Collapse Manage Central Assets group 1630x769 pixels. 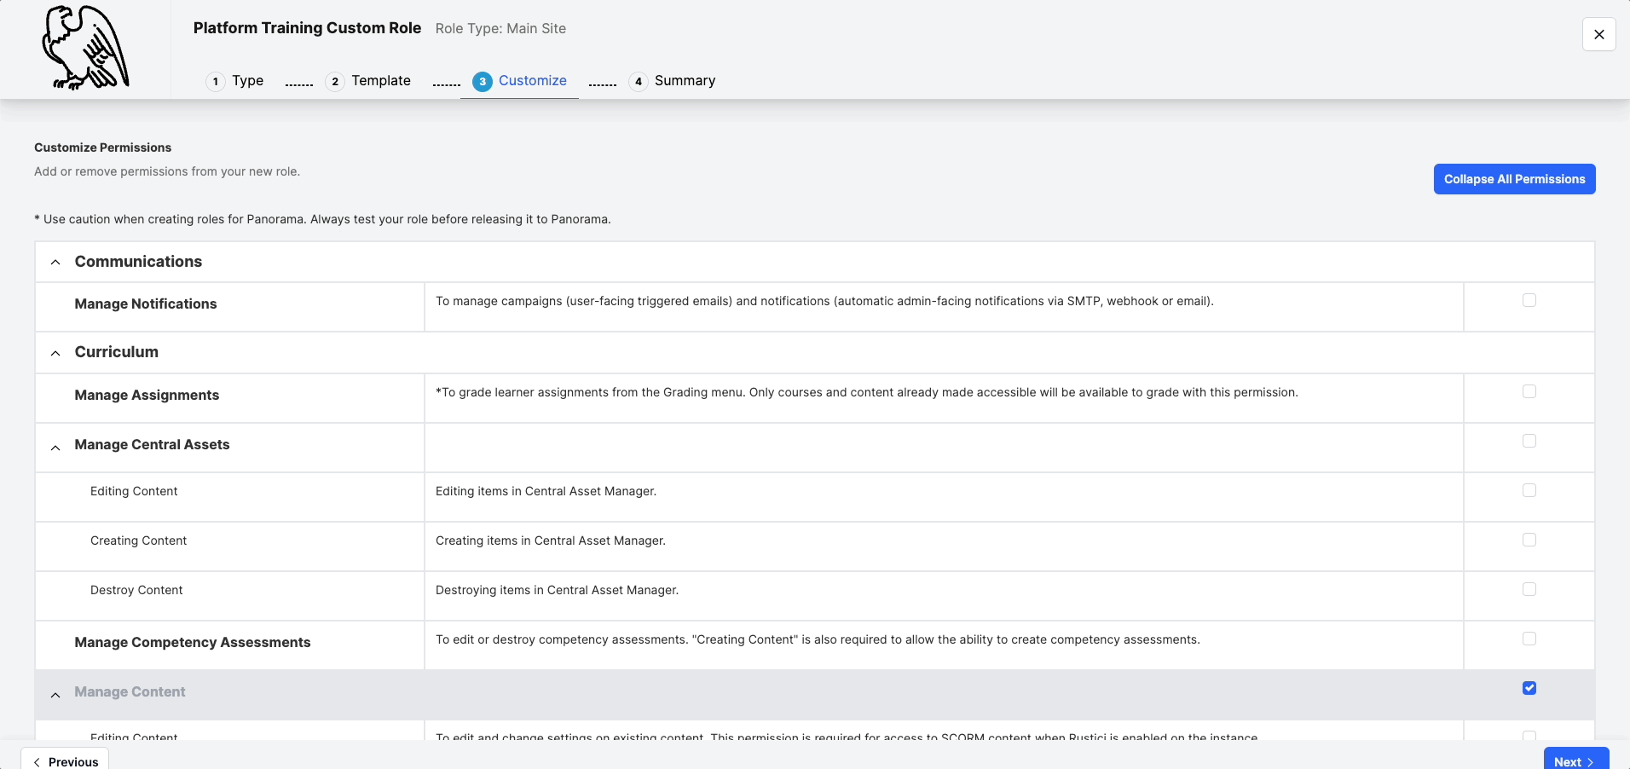click(55, 448)
